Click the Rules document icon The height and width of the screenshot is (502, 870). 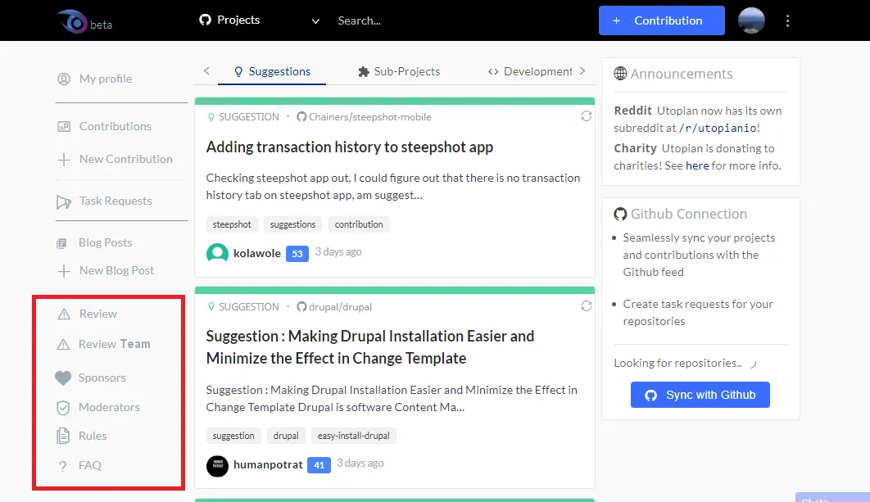63,436
